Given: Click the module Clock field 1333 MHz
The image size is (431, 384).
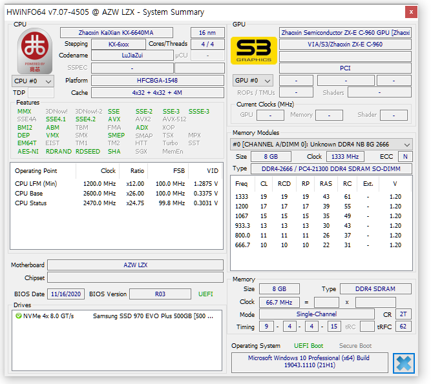Looking at the screenshot, I should [345, 156].
